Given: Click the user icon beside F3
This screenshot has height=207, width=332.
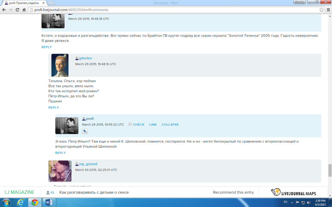Looking at the screenshot, I should point(48,193).
